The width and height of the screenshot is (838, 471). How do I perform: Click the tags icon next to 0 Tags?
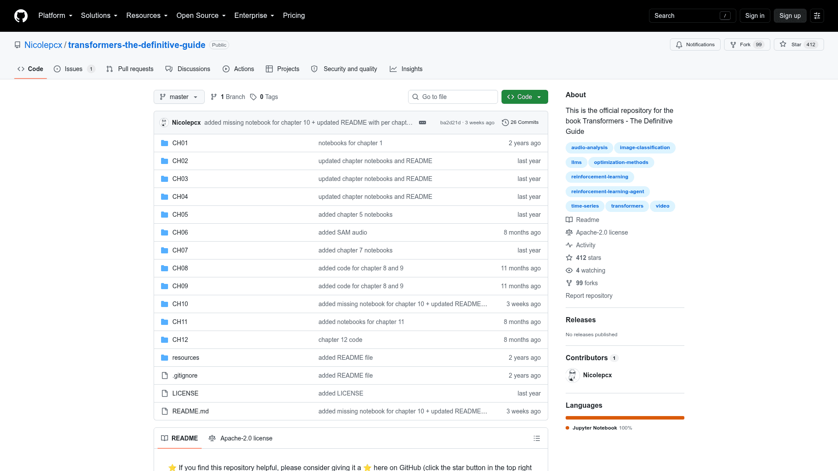pyautogui.click(x=253, y=97)
